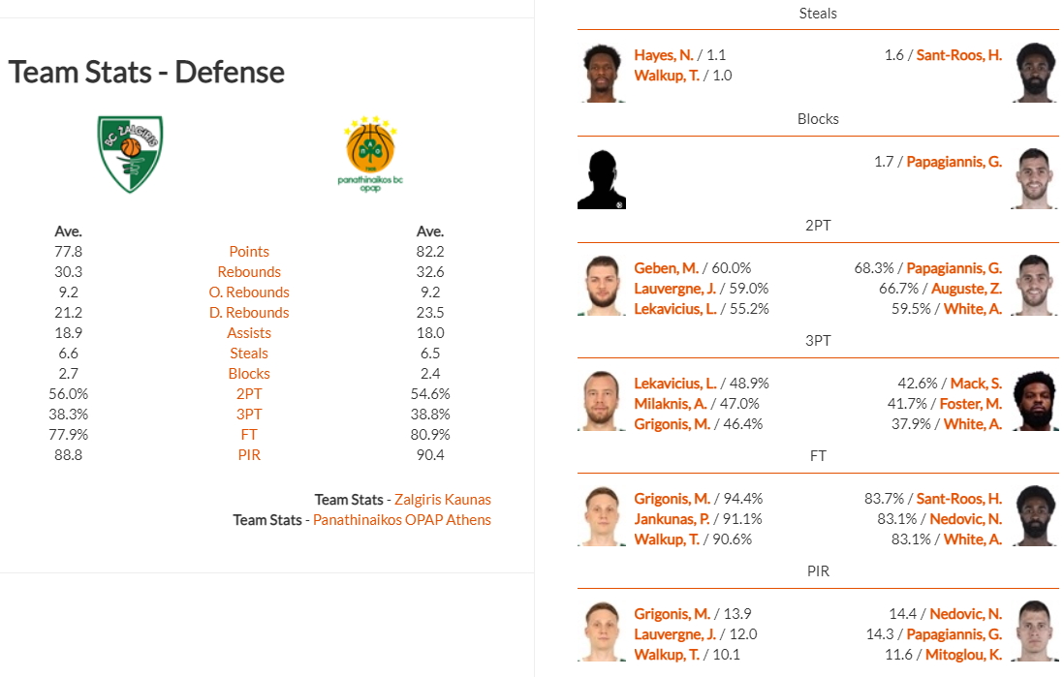Screen dimensions: 1064x677
Task: Select the O. Rebounds stat link
Action: pos(249,292)
